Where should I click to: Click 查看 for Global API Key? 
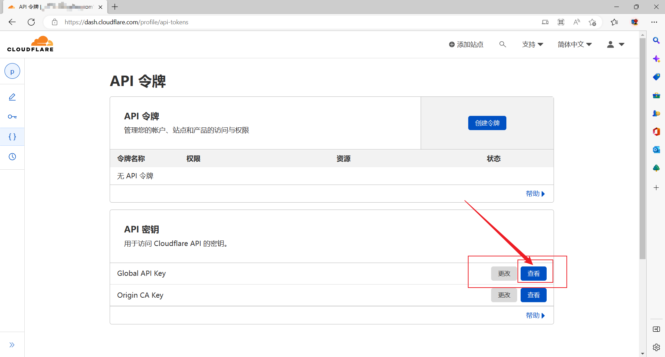click(x=533, y=274)
